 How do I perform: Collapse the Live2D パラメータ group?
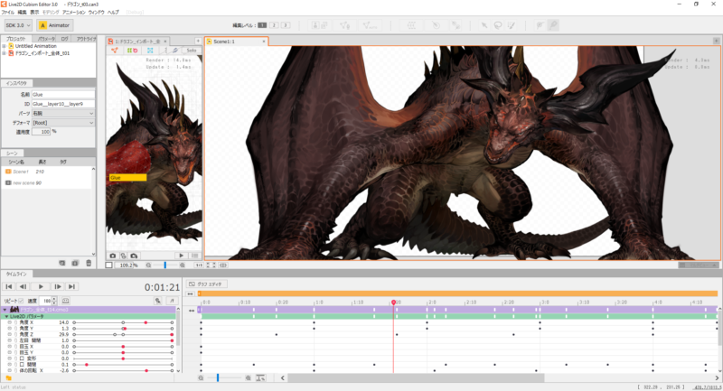tap(6, 317)
